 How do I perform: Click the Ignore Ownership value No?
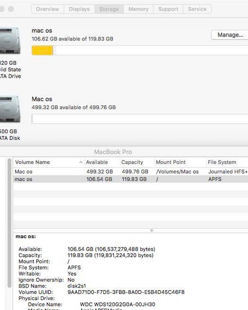point(71,280)
